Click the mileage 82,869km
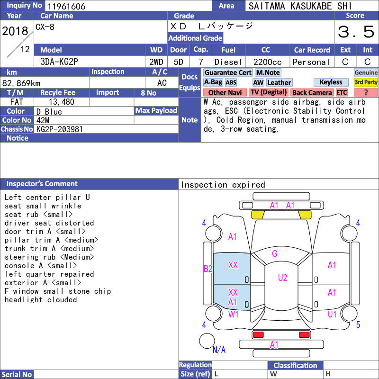 click(x=21, y=83)
